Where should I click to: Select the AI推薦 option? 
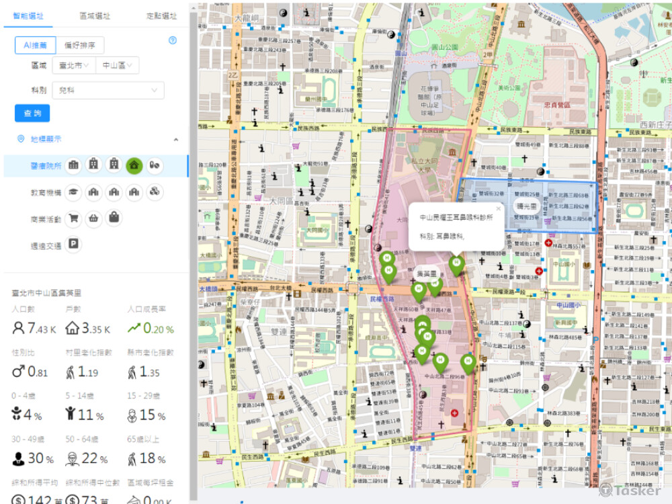pos(35,46)
